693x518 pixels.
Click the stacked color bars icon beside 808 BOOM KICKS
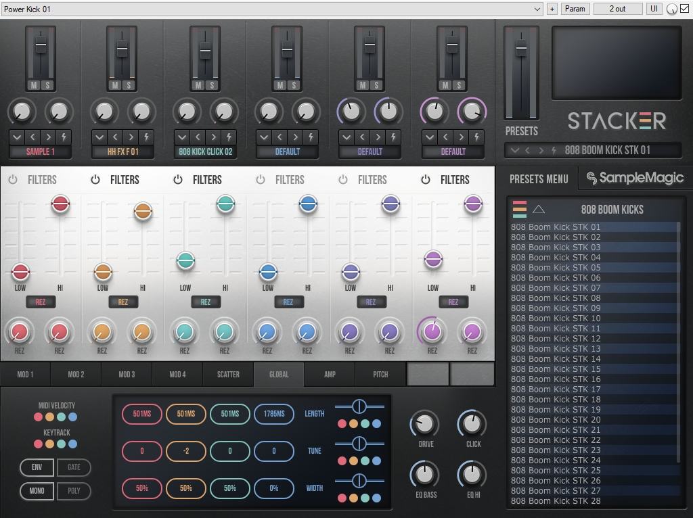point(520,210)
